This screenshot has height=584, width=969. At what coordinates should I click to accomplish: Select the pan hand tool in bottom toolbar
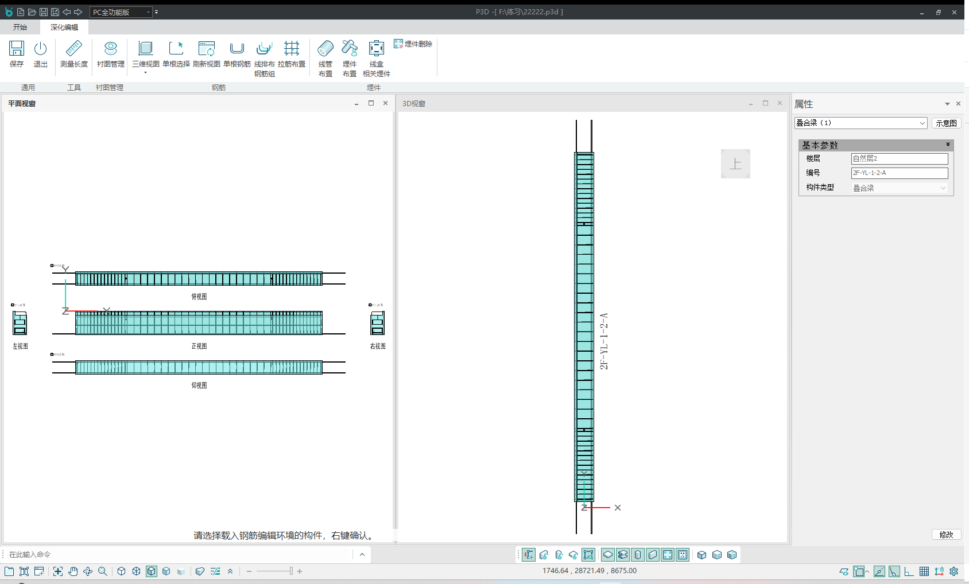73,571
